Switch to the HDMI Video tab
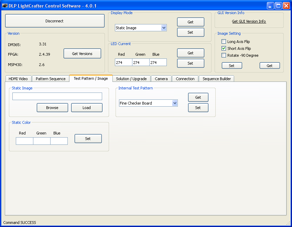 tap(18, 79)
